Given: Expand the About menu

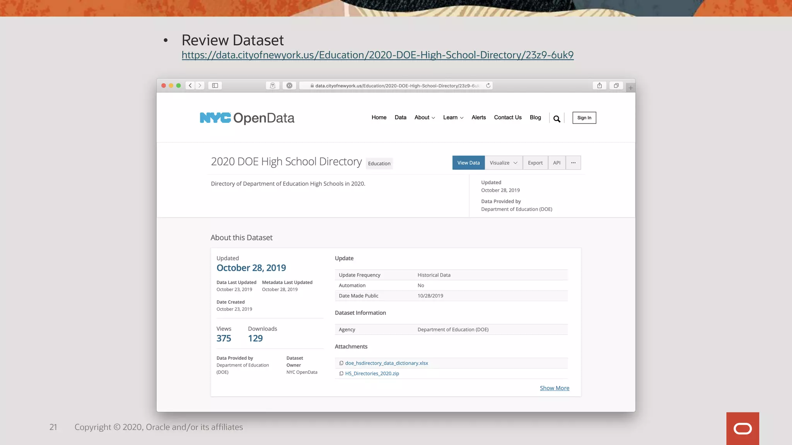Looking at the screenshot, I should pyautogui.click(x=425, y=117).
